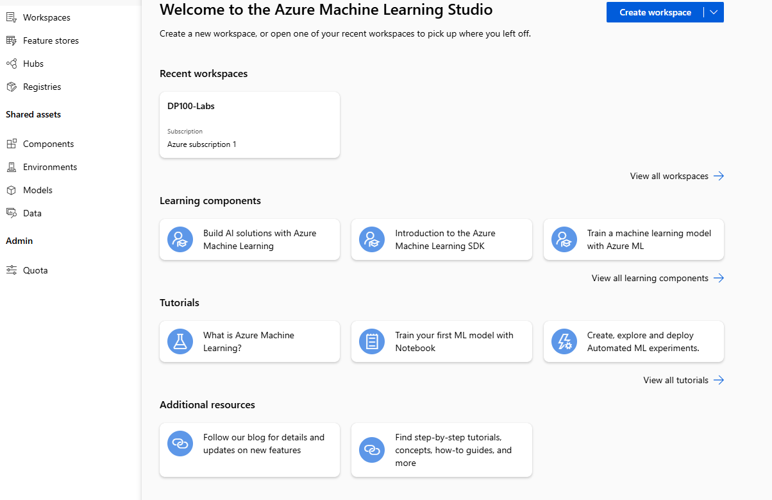
Task: Click the Recent workspaces heading
Action: [x=203, y=73]
